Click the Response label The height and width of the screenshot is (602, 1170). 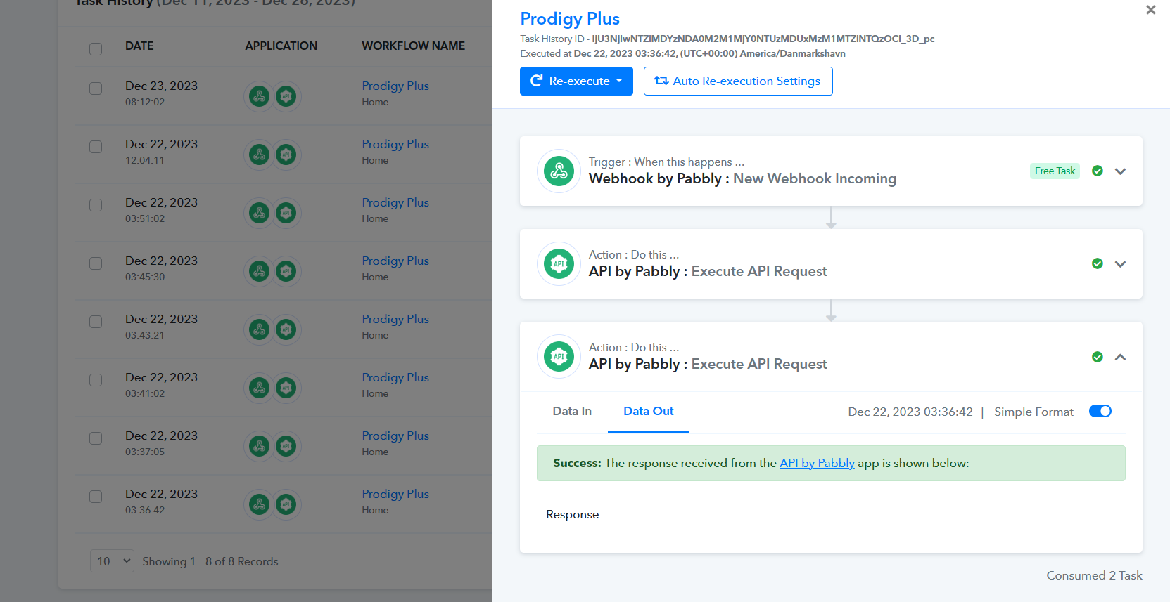572,514
